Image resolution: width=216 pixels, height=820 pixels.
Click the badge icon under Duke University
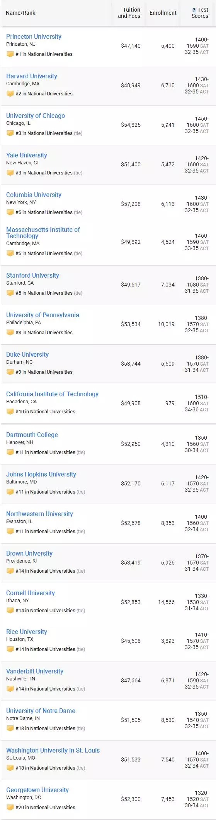pos(10,372)
